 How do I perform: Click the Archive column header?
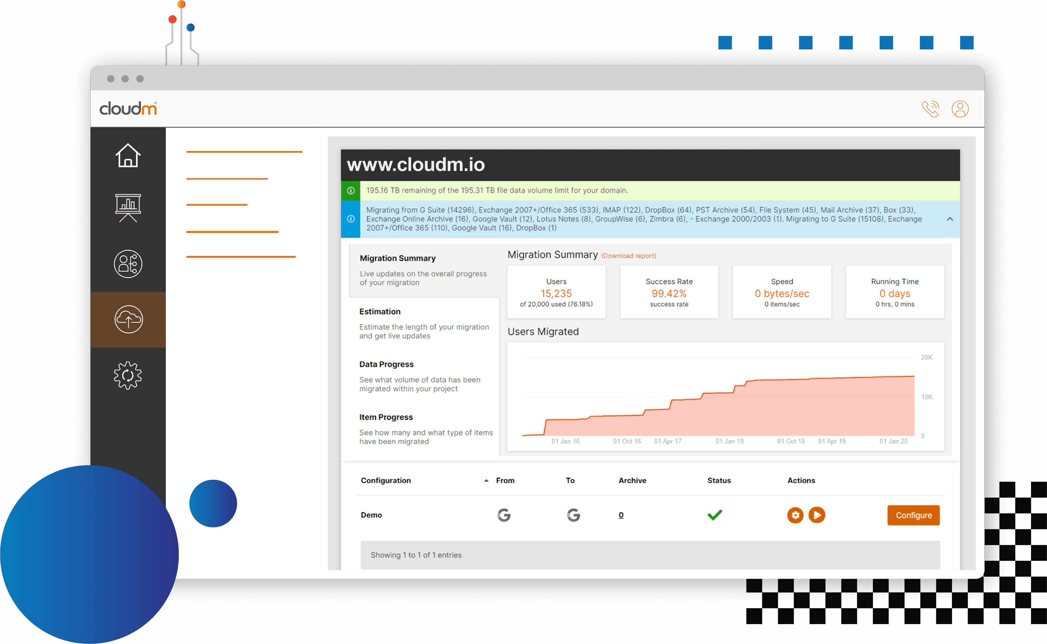click(x=632, y=480)
